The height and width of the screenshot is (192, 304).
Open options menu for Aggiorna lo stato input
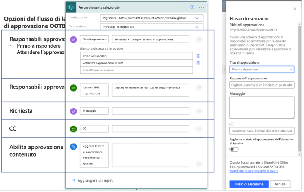tap(200, 165)
